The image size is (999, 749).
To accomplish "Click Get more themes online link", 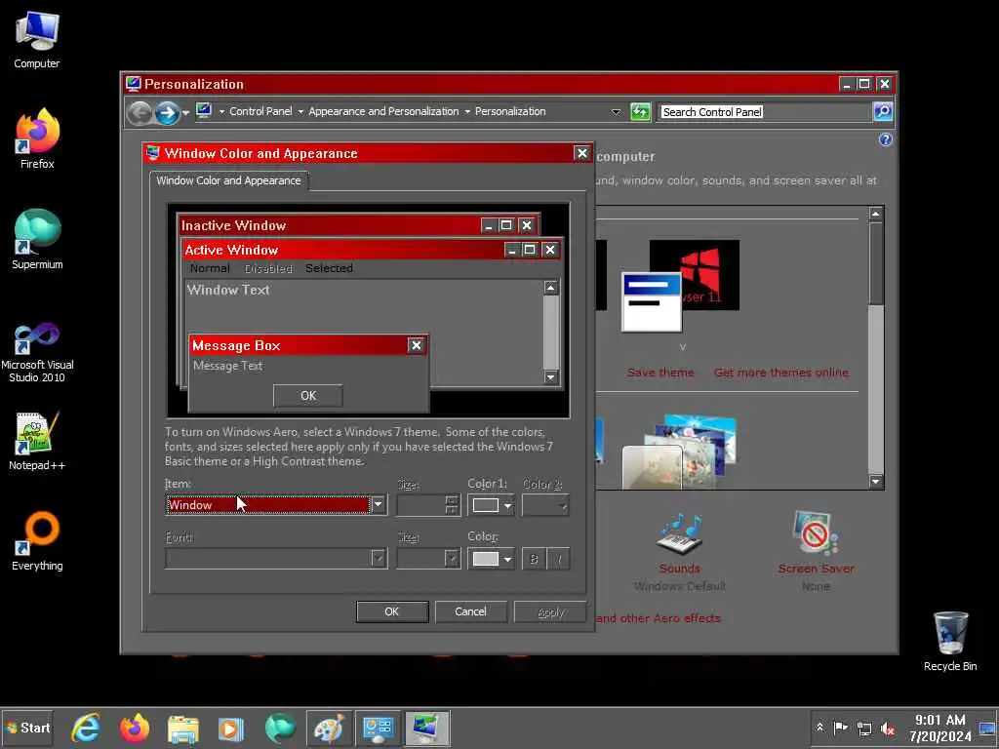I will tap(781, 373).
